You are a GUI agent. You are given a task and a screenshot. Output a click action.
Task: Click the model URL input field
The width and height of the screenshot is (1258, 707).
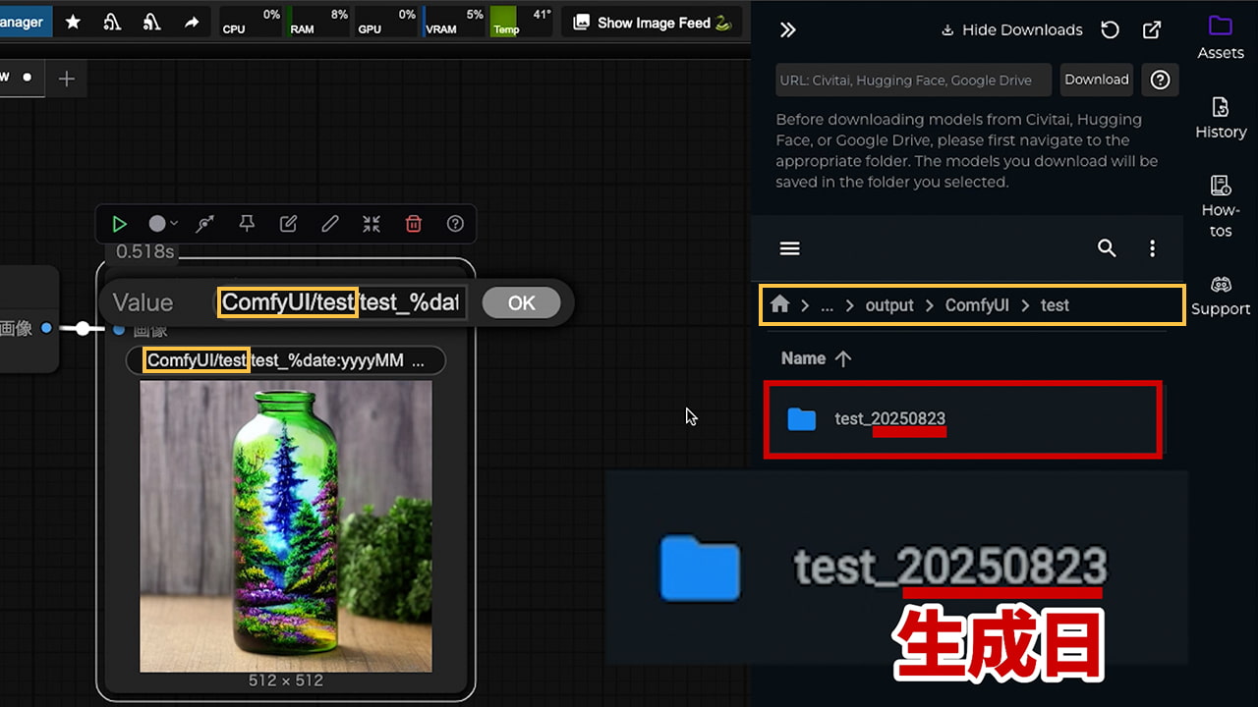(913, 81)
